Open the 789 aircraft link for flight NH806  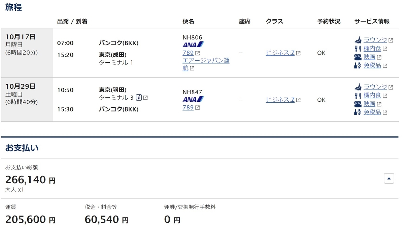coord(188,53)
